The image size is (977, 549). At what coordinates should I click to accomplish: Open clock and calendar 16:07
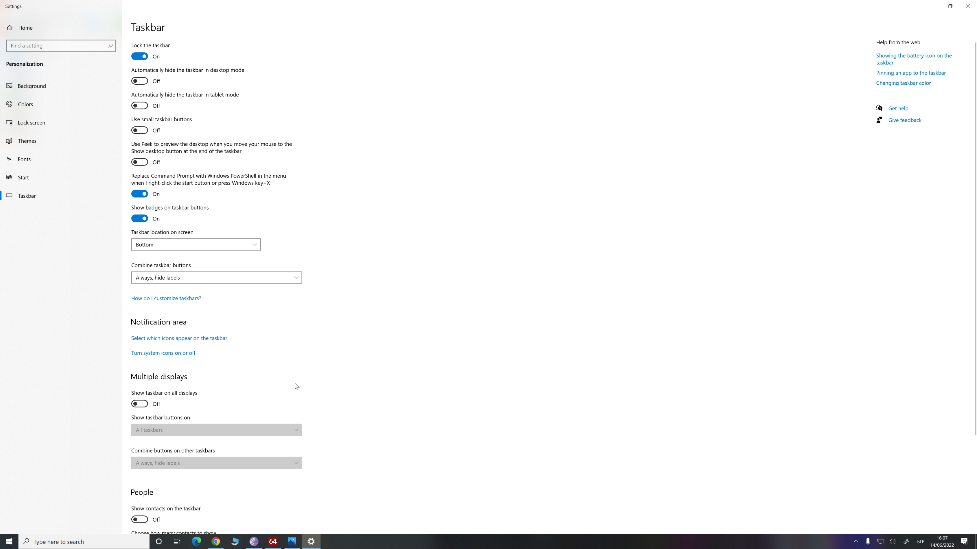pyautogui.click(x=942, y=541)
